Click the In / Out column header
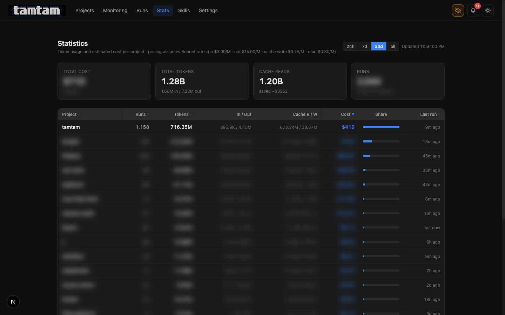The width and height of the screenshot is (505, 315). (244, 114)
